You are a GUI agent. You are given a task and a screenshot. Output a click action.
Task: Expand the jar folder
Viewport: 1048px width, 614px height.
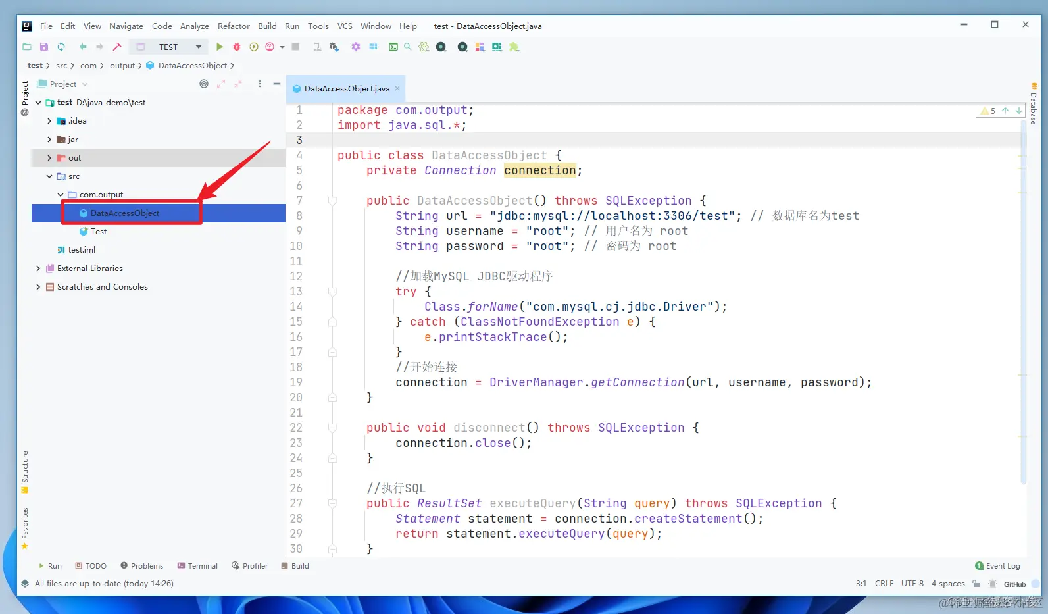pos(49,140)
